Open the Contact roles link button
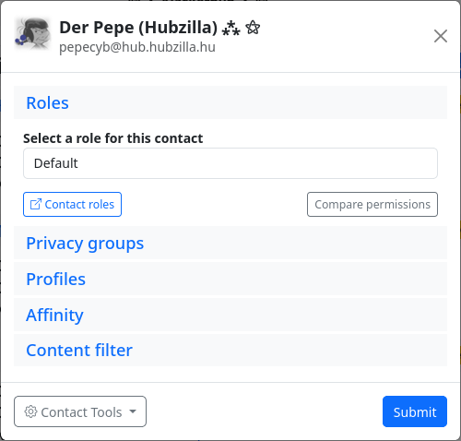 click(x=72, y=204)
